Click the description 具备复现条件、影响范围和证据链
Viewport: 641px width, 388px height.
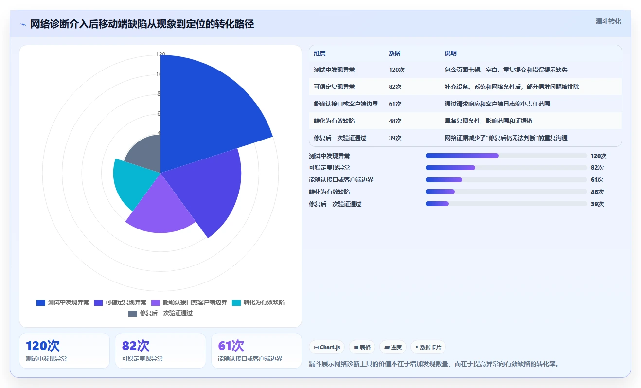[x=488, y=121]
